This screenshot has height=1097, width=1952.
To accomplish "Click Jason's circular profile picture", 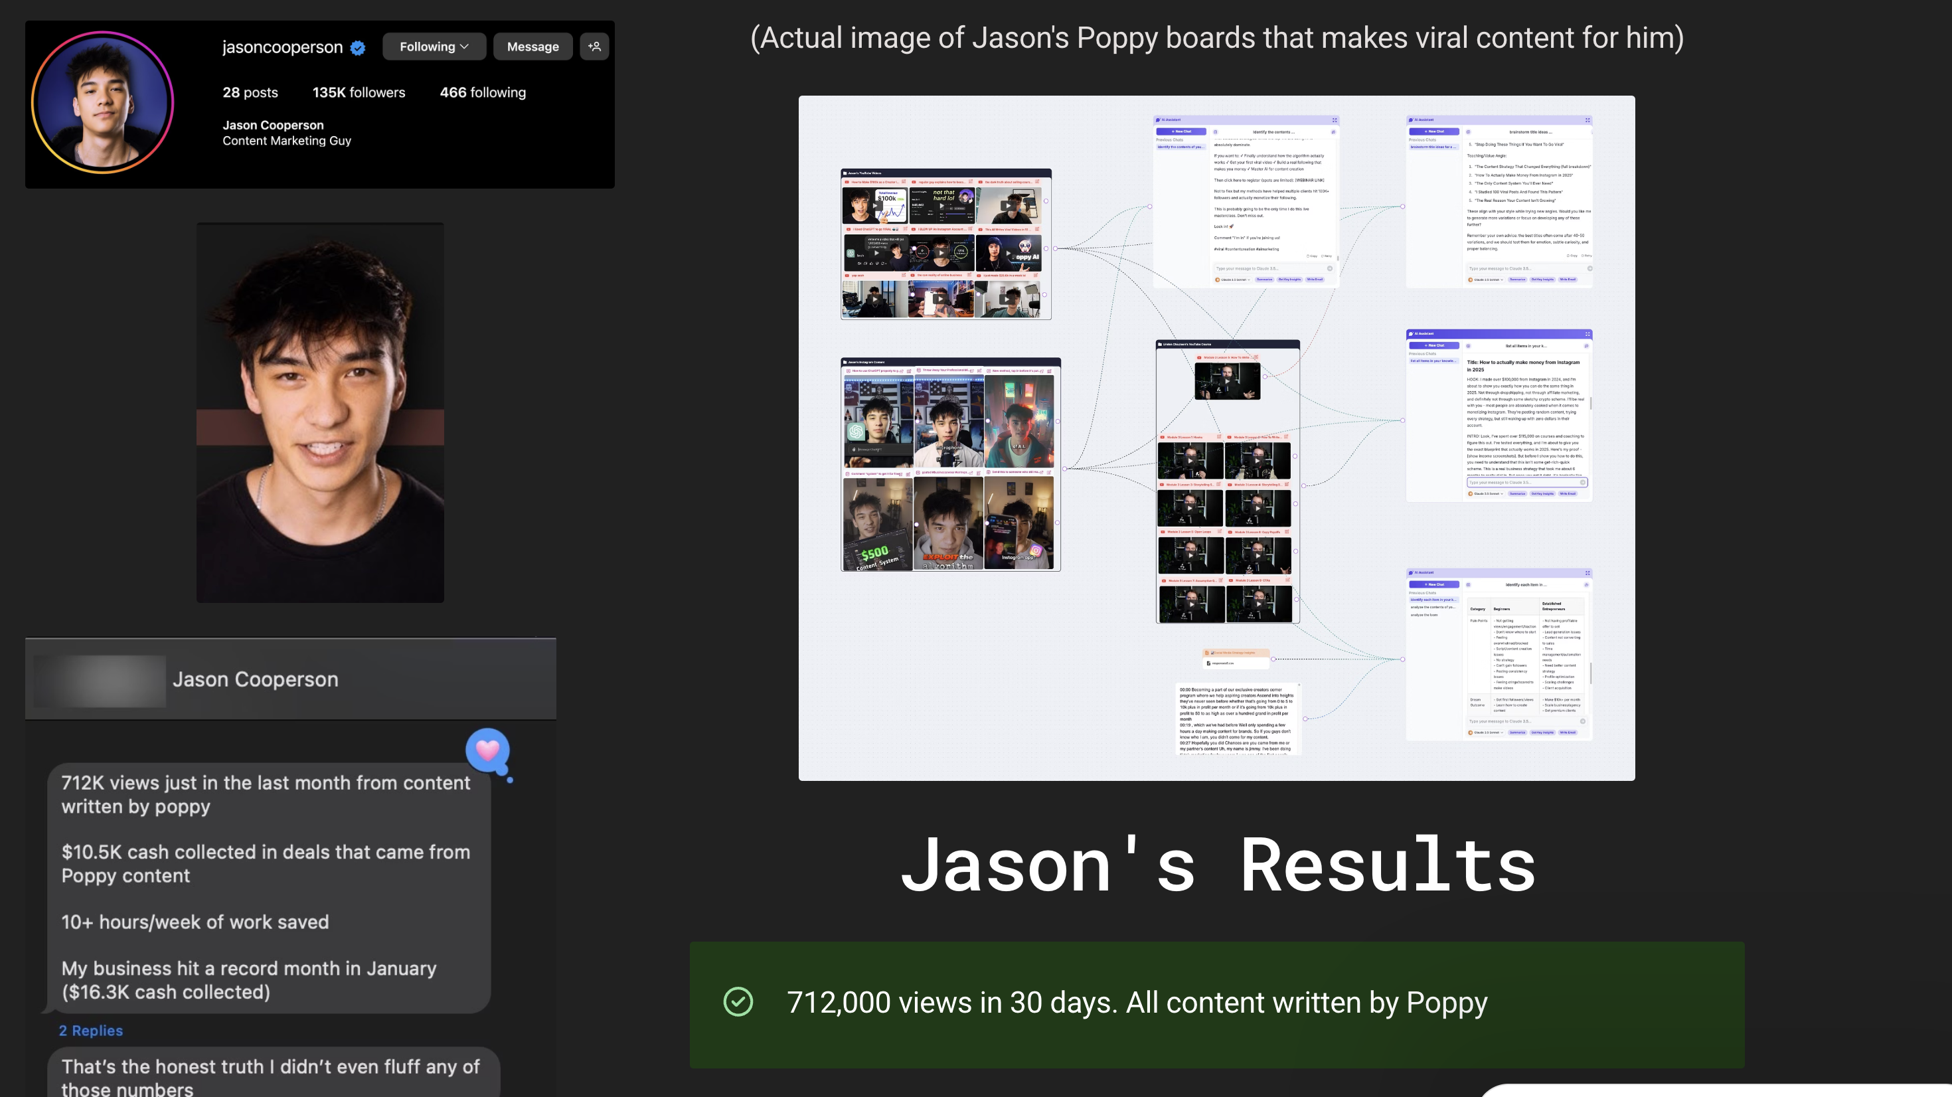I will pyautogui.click(x=102, y=102).
